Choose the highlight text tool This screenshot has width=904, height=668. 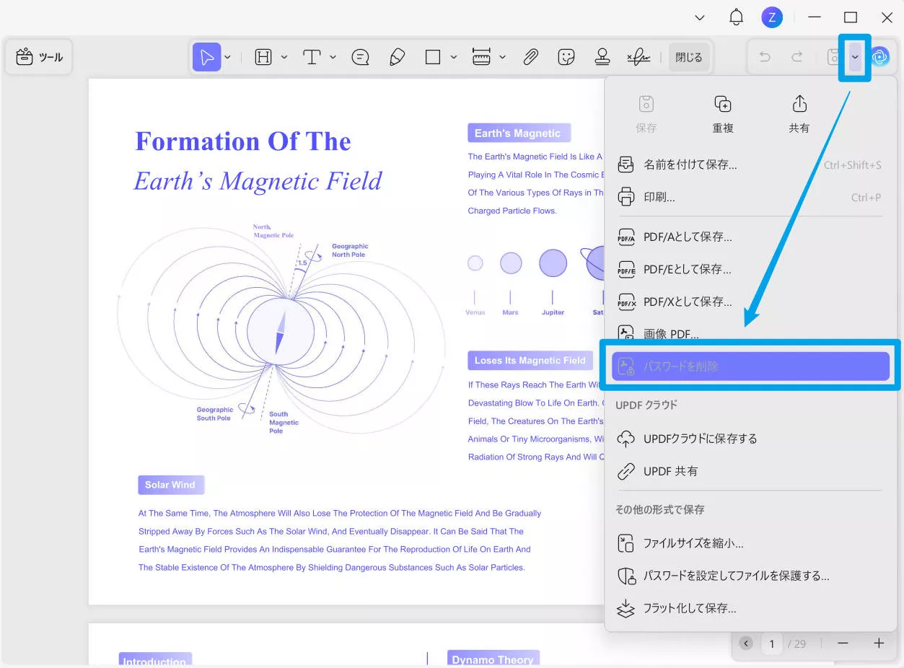[x=263, y=57]
